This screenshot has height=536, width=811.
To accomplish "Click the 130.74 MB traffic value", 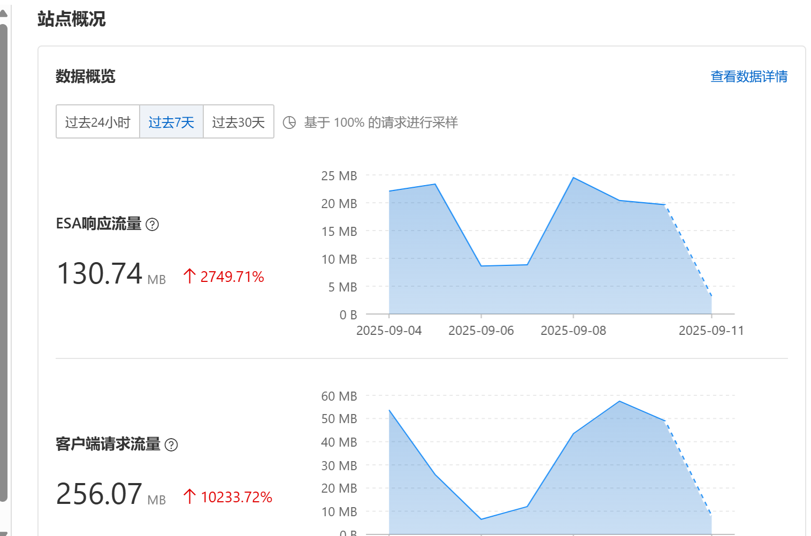I will (x=111, y=274).
